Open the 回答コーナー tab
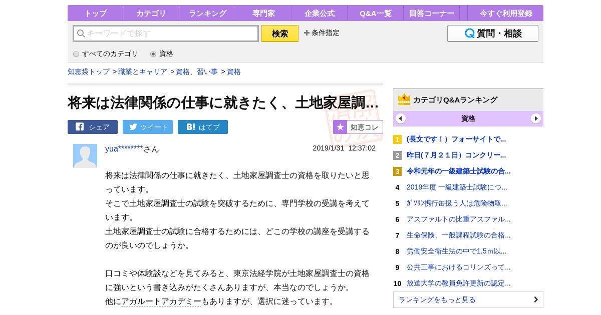601x315 pixels. [432, 13]
